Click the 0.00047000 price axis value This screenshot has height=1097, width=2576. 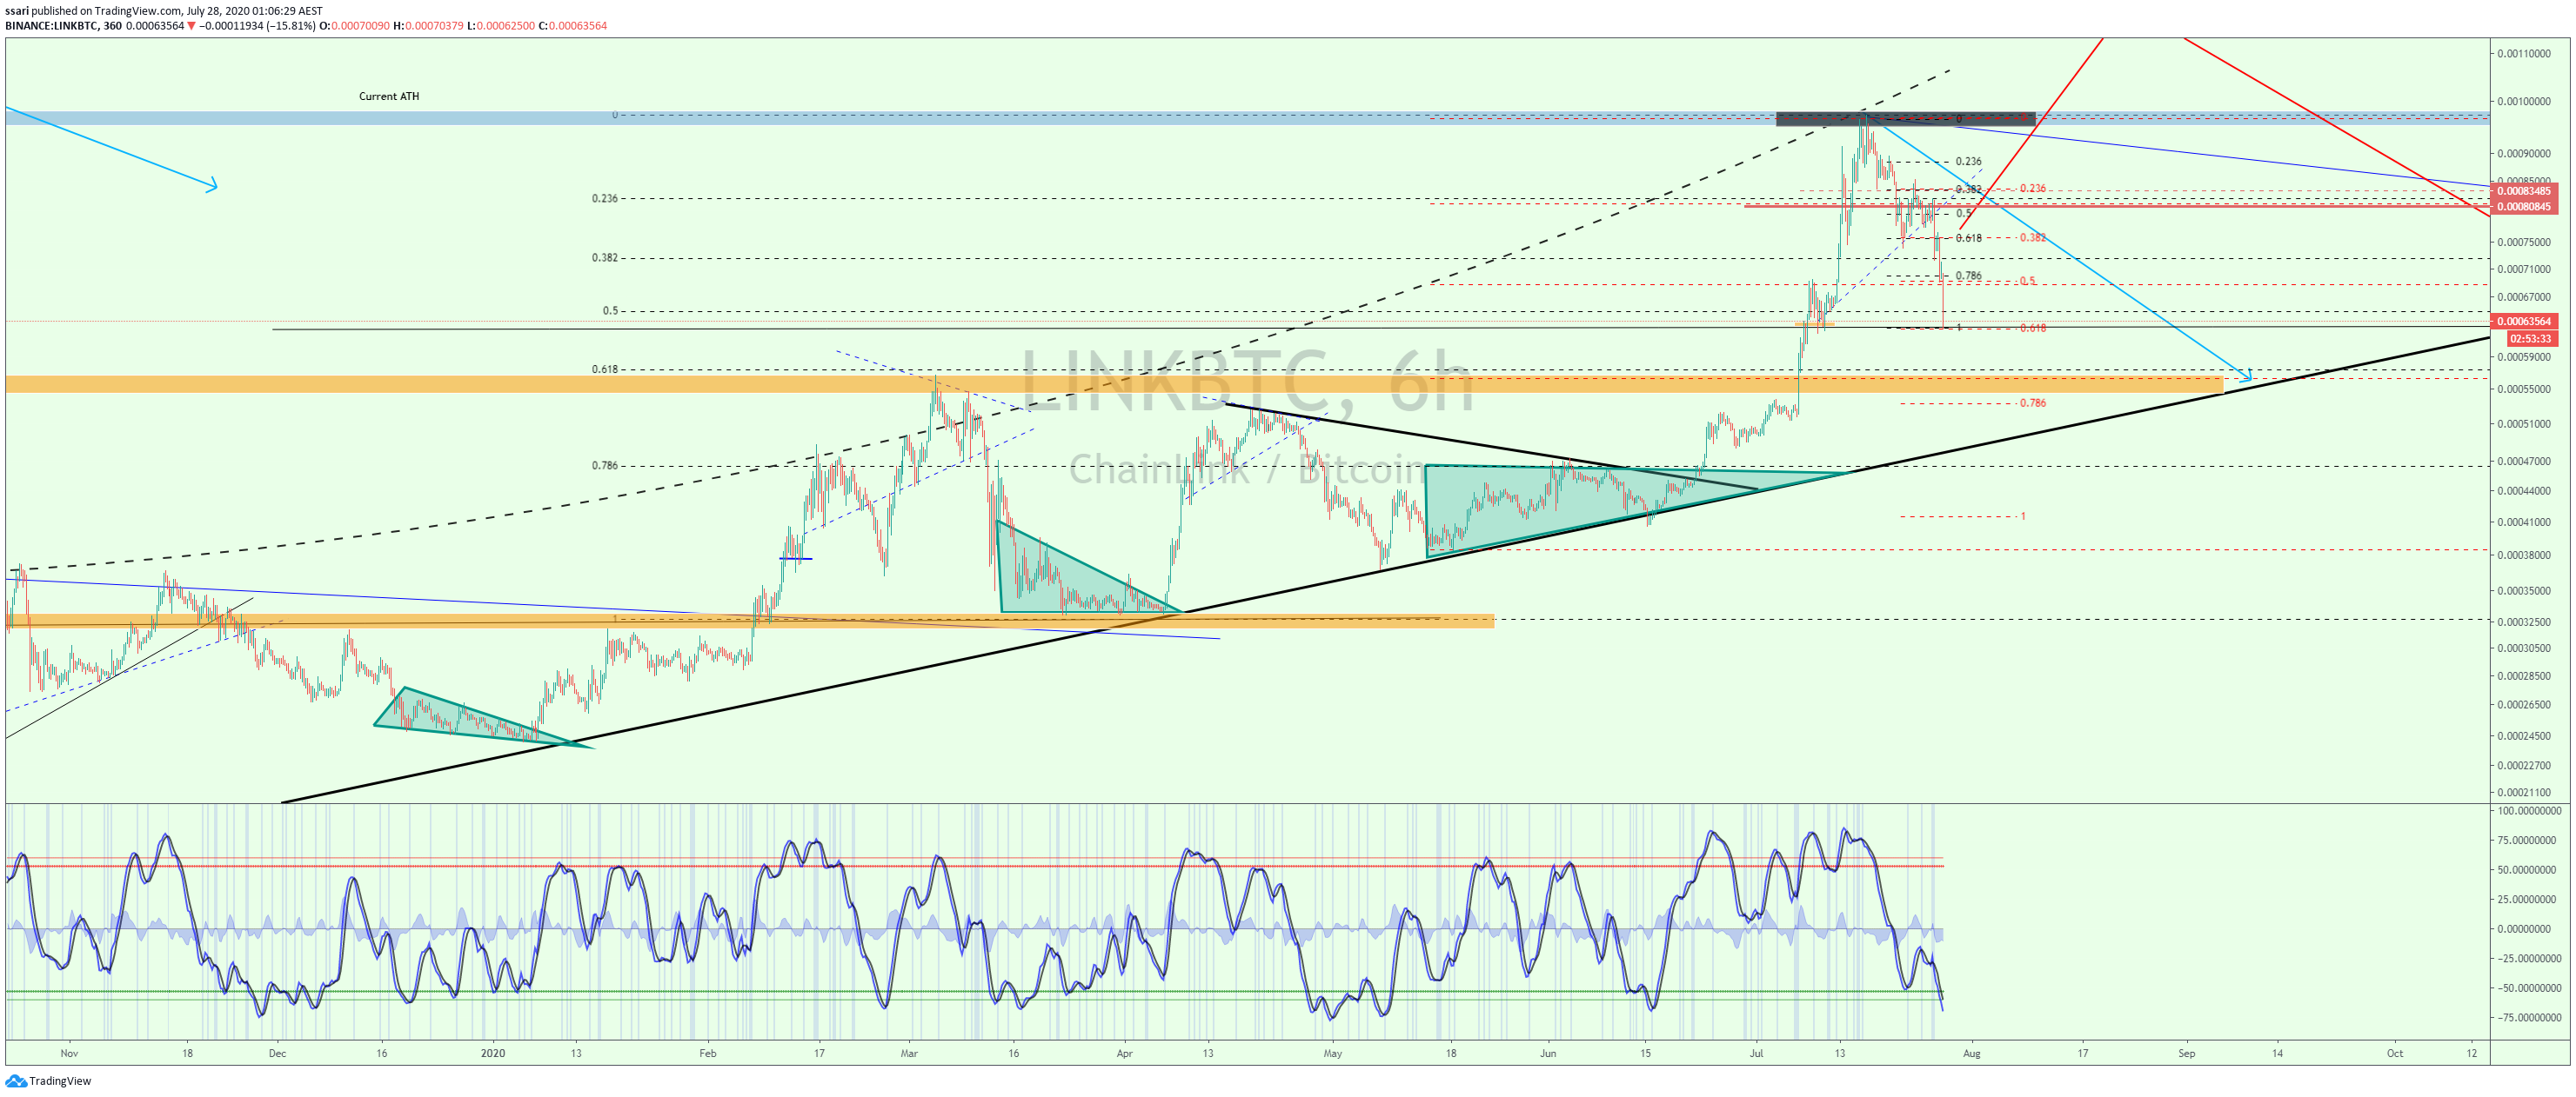[x=2524, y=462]
